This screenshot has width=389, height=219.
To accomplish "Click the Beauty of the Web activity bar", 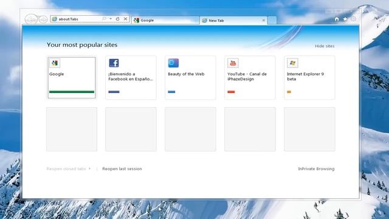I will pyautogui.click(x=171, y=92).
